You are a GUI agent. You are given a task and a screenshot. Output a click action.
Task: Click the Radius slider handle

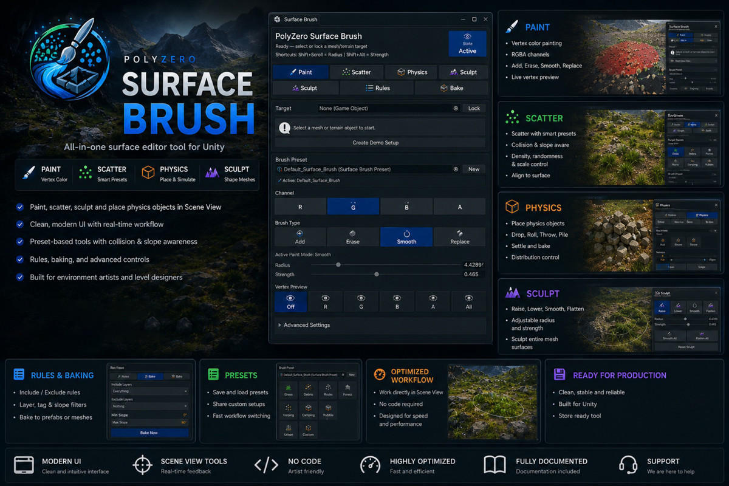338,265
